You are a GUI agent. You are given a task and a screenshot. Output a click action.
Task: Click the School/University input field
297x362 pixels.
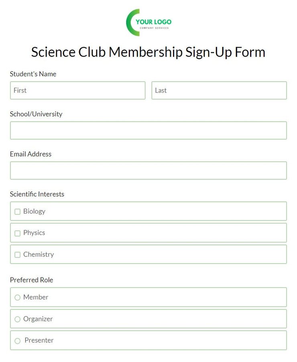(x=148, y=130)
